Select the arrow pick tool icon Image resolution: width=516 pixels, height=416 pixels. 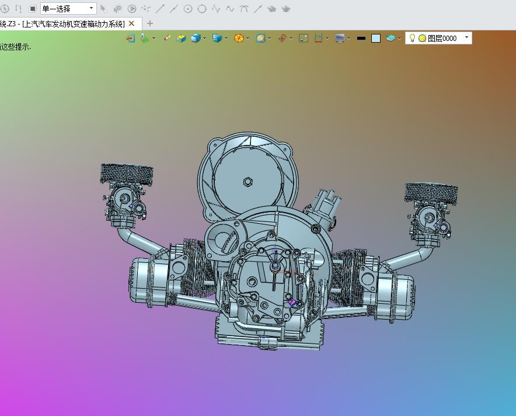pyautogui.click(x=103, y=9)
